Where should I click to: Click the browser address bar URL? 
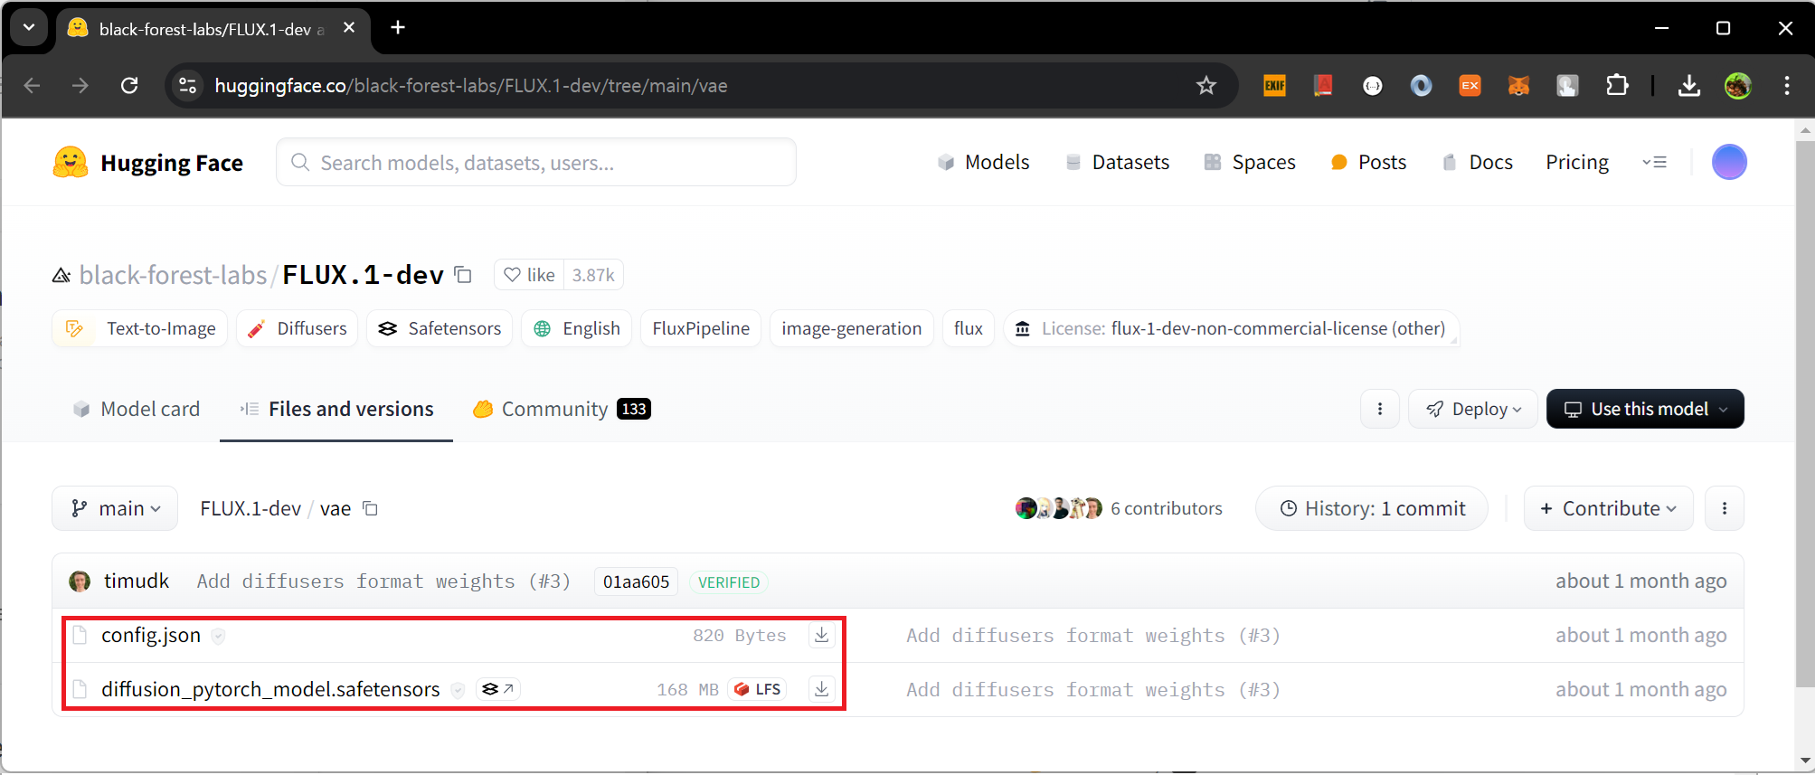(x=471, y=86)
